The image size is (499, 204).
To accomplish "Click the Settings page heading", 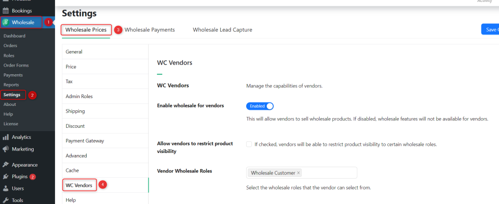I will [x=79, y=13].
